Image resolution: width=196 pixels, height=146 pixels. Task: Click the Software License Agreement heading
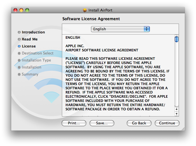[91, 19]
